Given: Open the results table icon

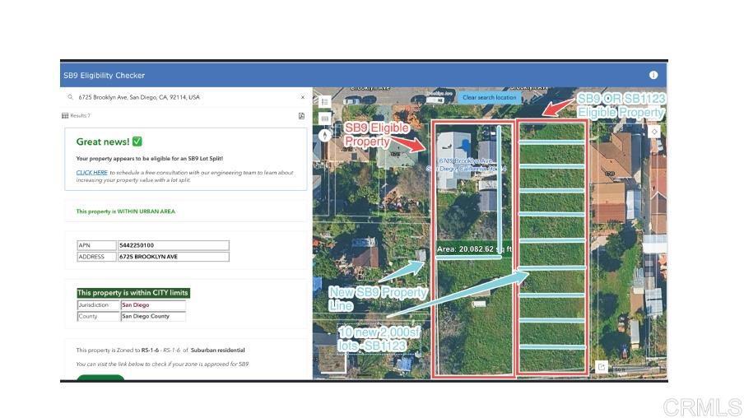Looking at the screenshot, I should tap(65, 116).
